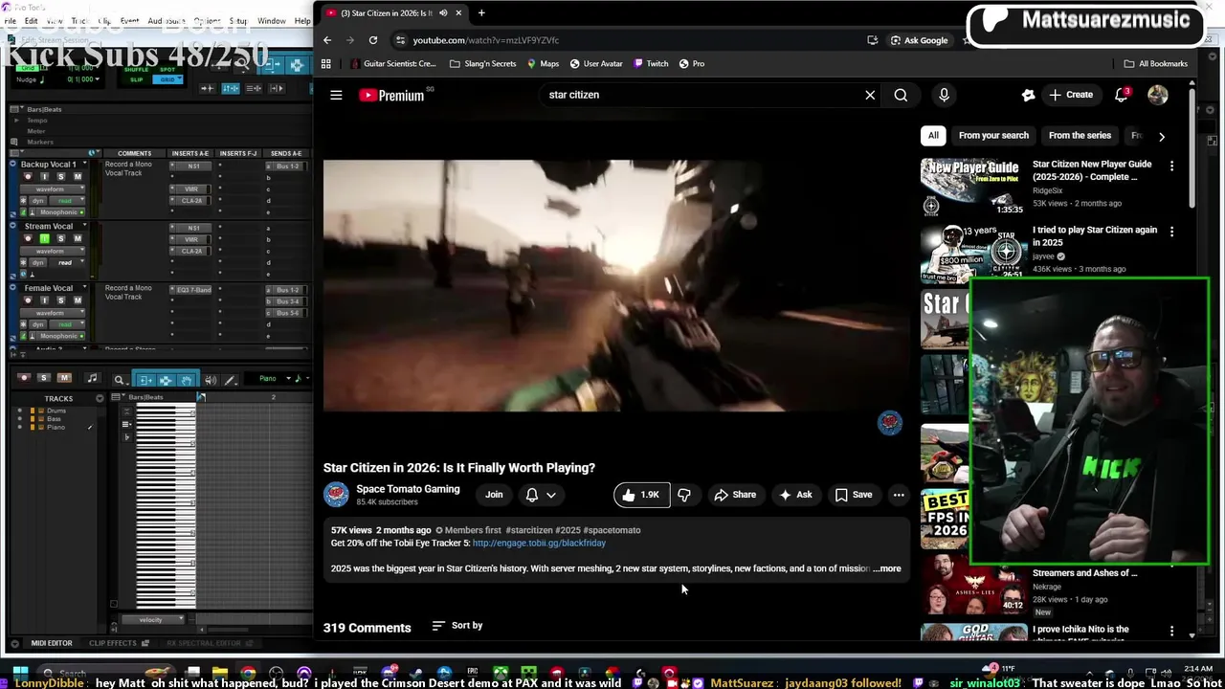Open automation mode selector on Stream Vocal

(65, 262)
